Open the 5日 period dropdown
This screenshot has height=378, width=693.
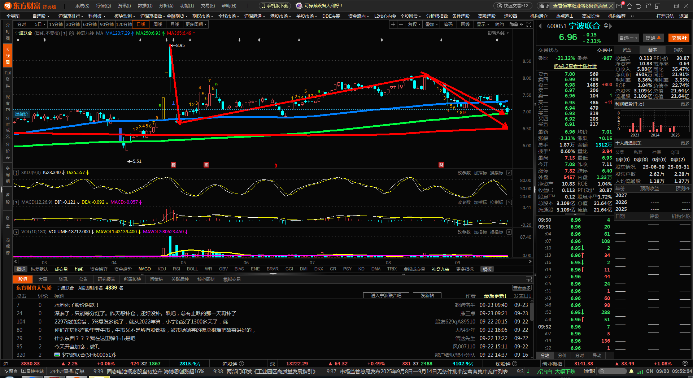coord(40,25)
